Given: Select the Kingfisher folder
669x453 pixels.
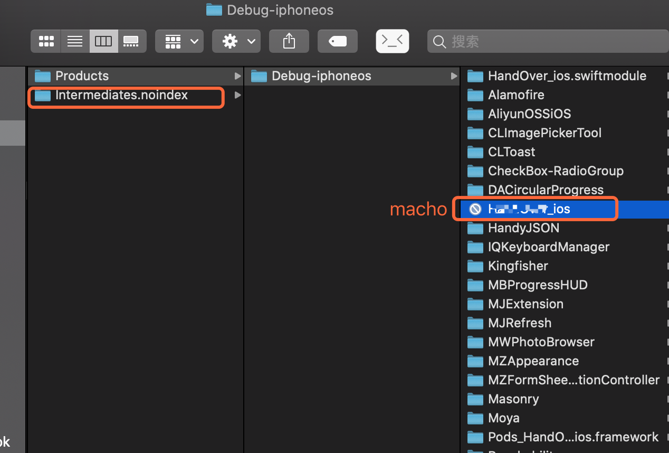Looking at the screenshot, I should point(565,266).
